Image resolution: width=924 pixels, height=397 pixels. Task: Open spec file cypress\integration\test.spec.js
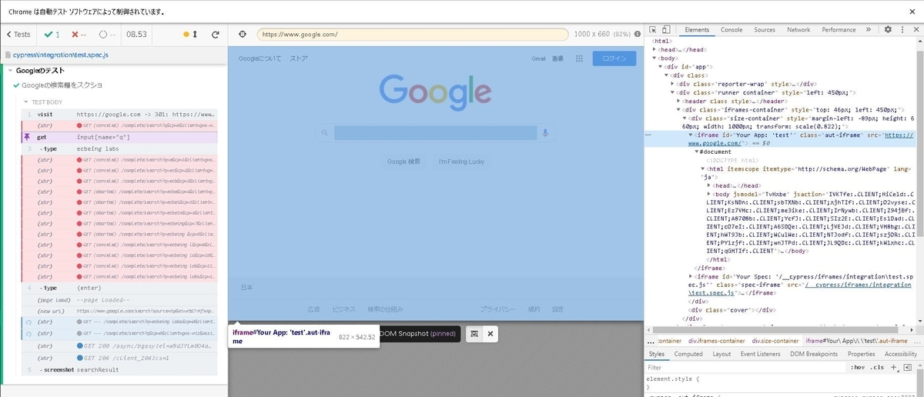pos(60,55)
